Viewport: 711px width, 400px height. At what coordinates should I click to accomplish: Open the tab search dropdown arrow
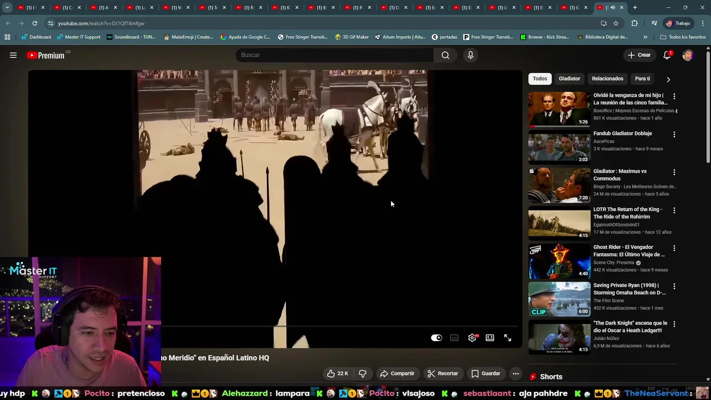(7, 7)
